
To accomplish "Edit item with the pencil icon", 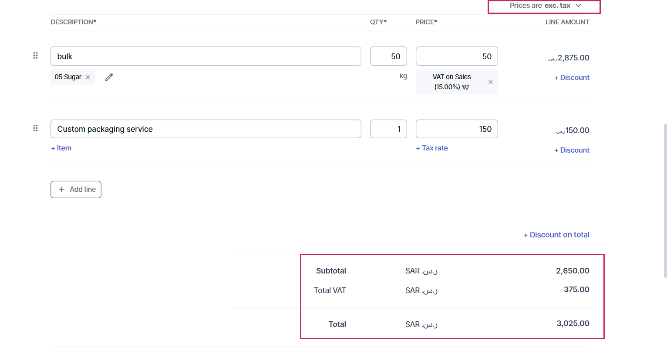I will pos(109,77).
